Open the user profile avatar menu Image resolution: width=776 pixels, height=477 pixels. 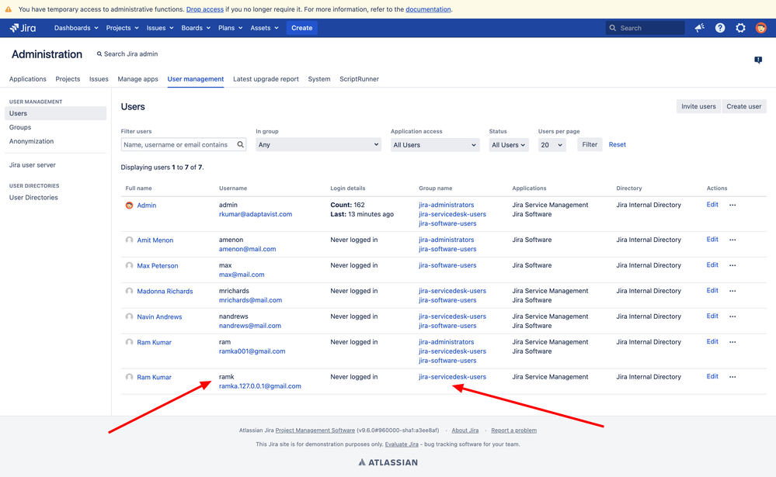pyautogui.click(x=760, y=28)
